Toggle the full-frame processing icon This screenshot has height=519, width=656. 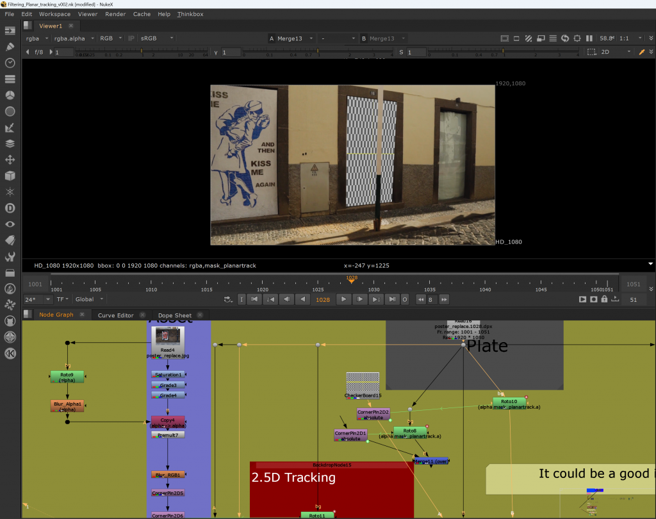pos(516,38)
